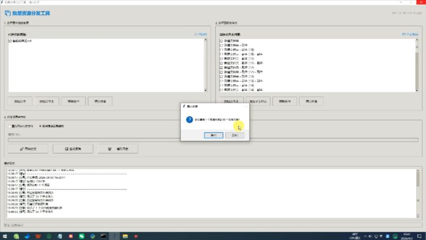426x240 pixels.
Task: Open the Python icon in the taskbar
Action: point(93,236)
